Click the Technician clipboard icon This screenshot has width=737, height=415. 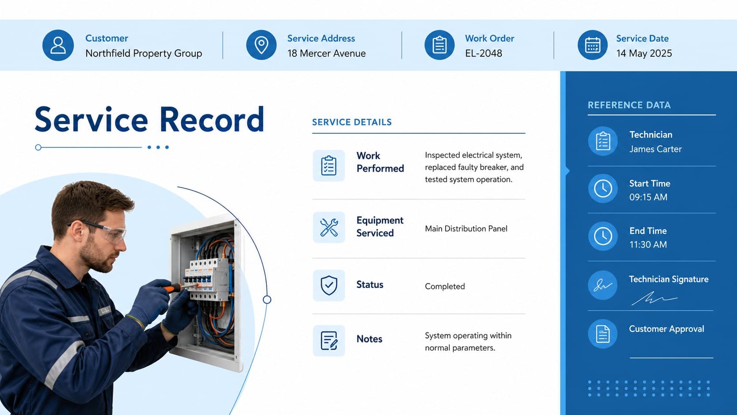coord(603,142)
